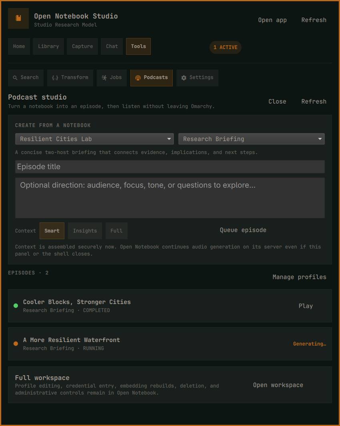Click the Jobs running figure icon
This screenshot has width=340, height=426.
pyautogui.click(x=104, y=78)
